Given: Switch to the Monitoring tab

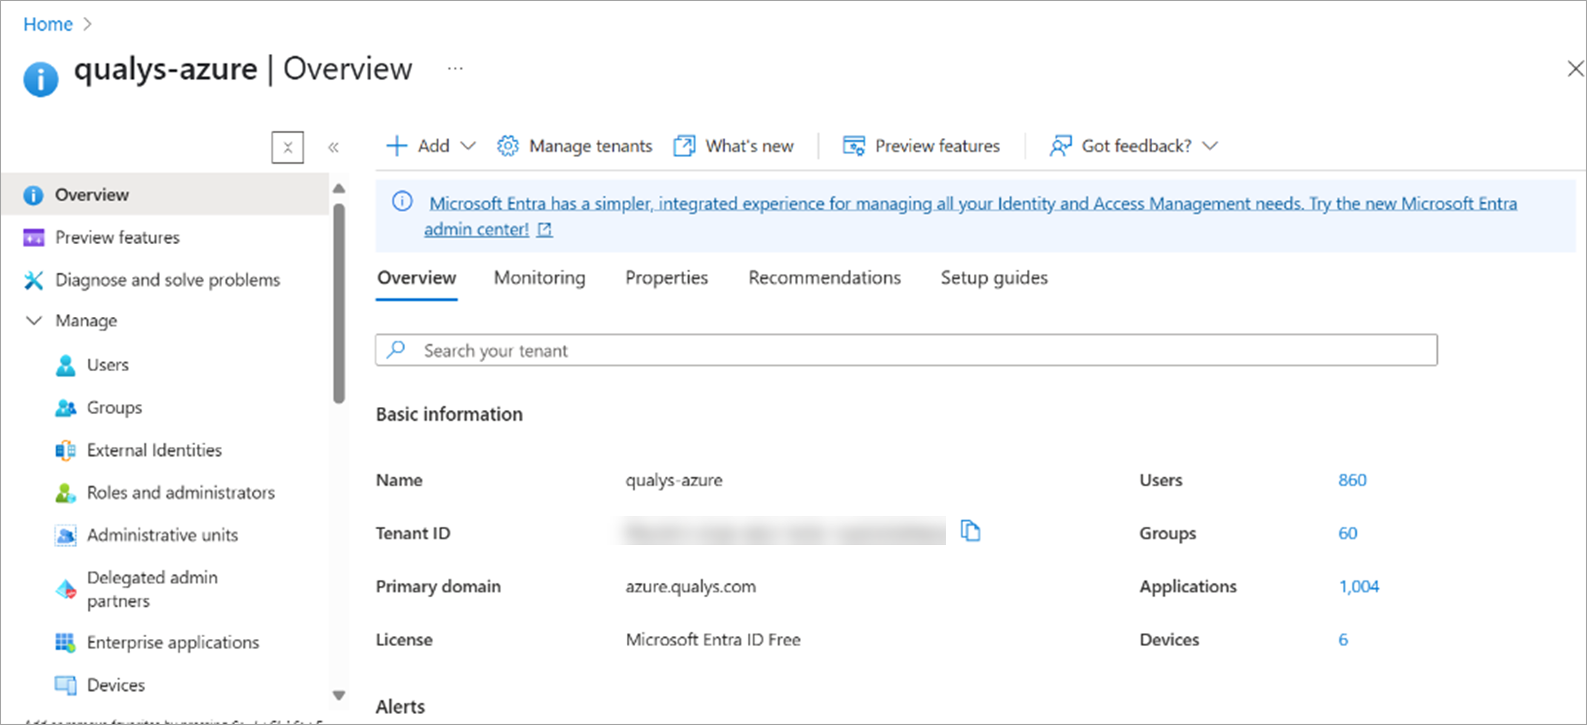Looking at the screenshot, I should 539,278.
